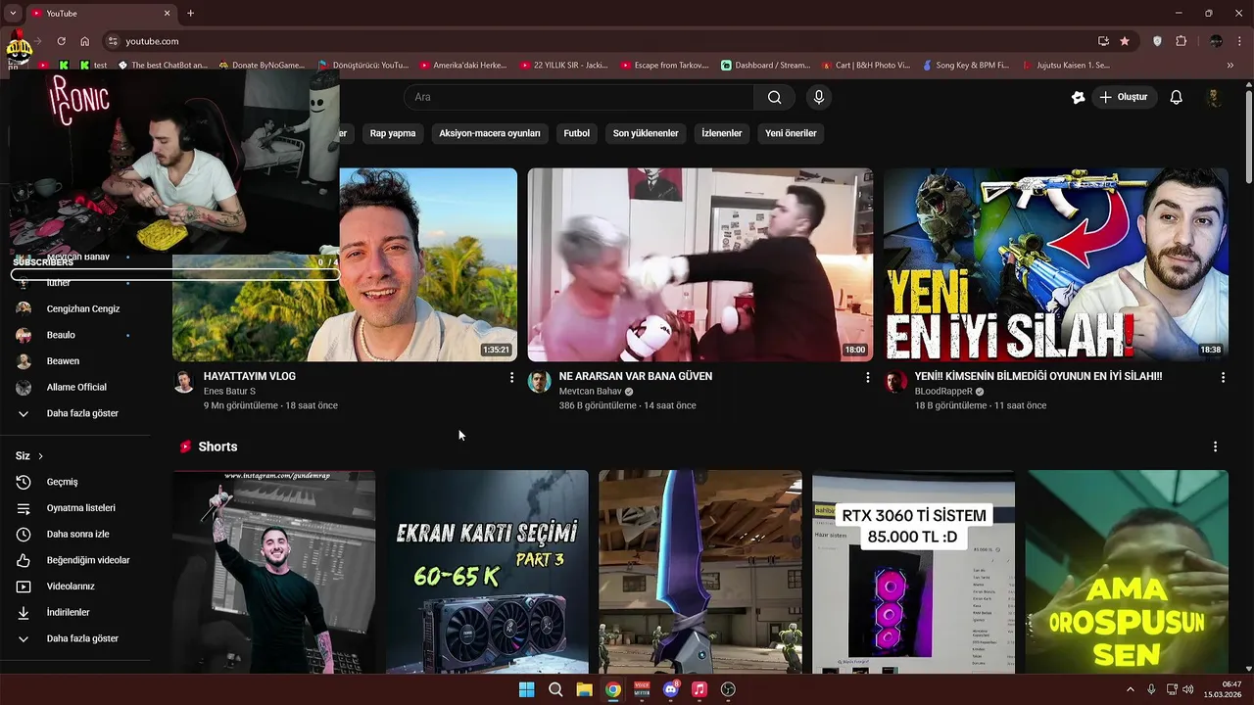
Task: Start voice search with microphone icon
Action: pyautogui.click(x=819, y=97)
